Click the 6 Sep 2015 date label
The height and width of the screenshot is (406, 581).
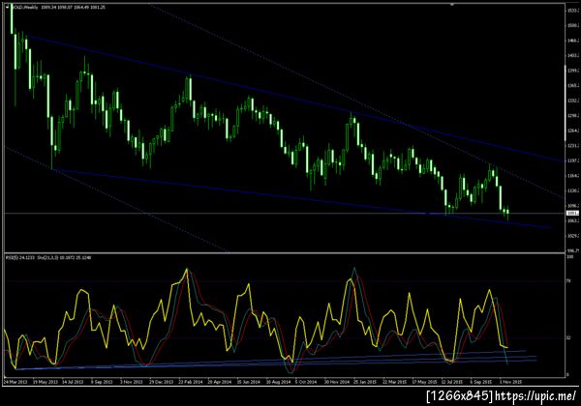(x=481, y=382)
